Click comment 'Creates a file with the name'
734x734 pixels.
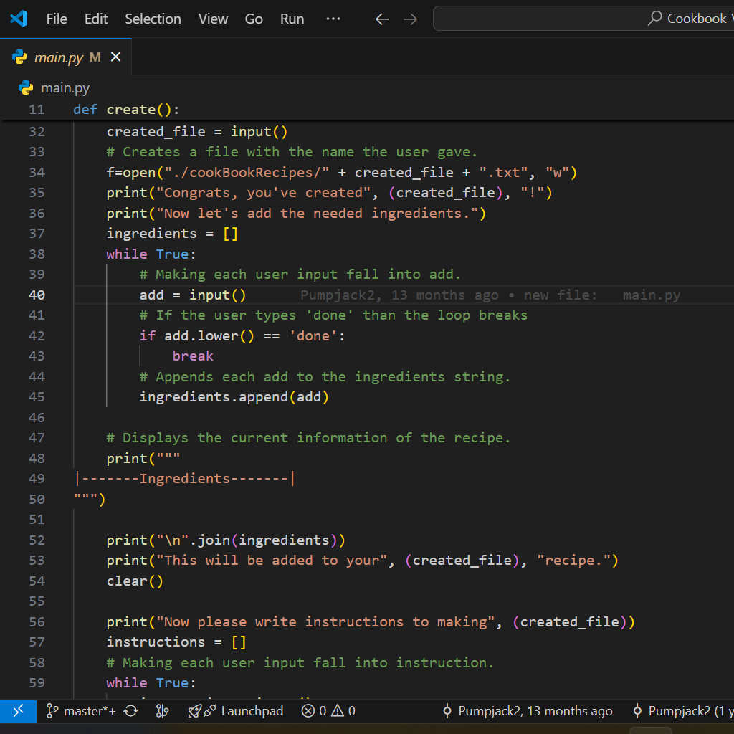292,152
